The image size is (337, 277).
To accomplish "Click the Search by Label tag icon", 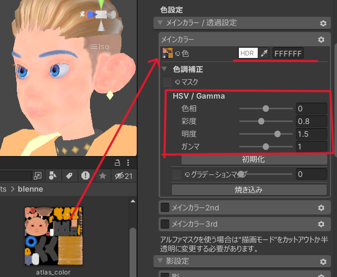I will click(69, 176).
